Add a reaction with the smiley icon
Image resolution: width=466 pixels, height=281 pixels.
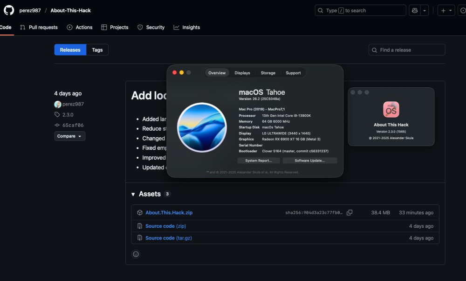136,254
